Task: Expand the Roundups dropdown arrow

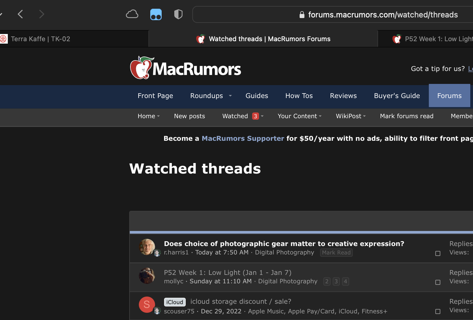Action: 230,96
